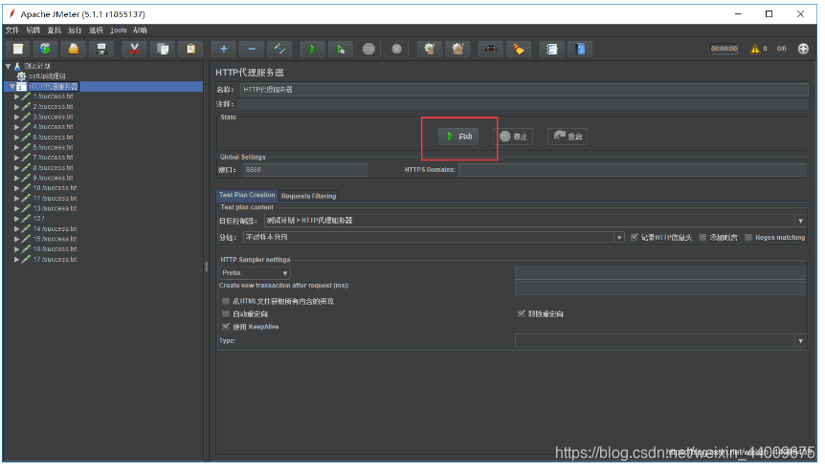Open Search with the binoculars icon
825x471 pixels.
(x=490, y=49)
